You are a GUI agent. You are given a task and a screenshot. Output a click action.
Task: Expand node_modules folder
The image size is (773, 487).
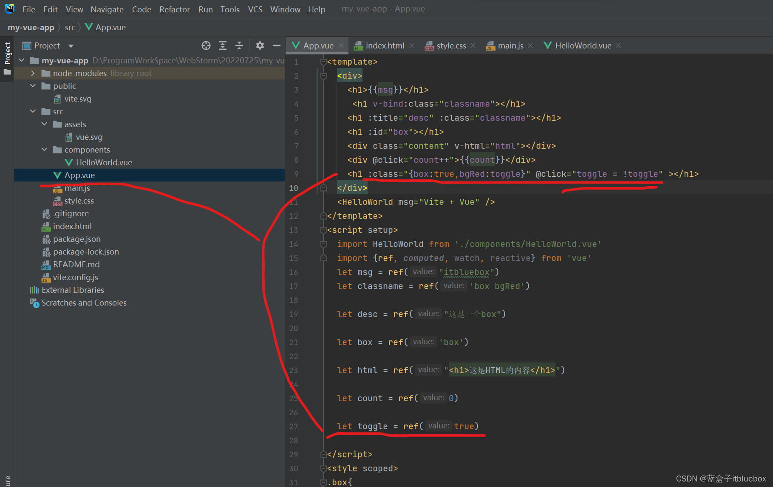pyautogui.click(x=33, y=73)
